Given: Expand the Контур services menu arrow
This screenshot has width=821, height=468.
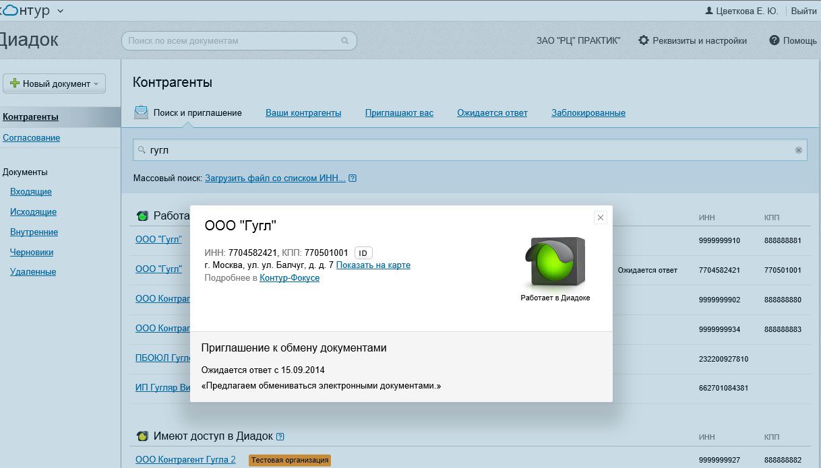Looking at the screenshot, I should (x=61, y=11).
